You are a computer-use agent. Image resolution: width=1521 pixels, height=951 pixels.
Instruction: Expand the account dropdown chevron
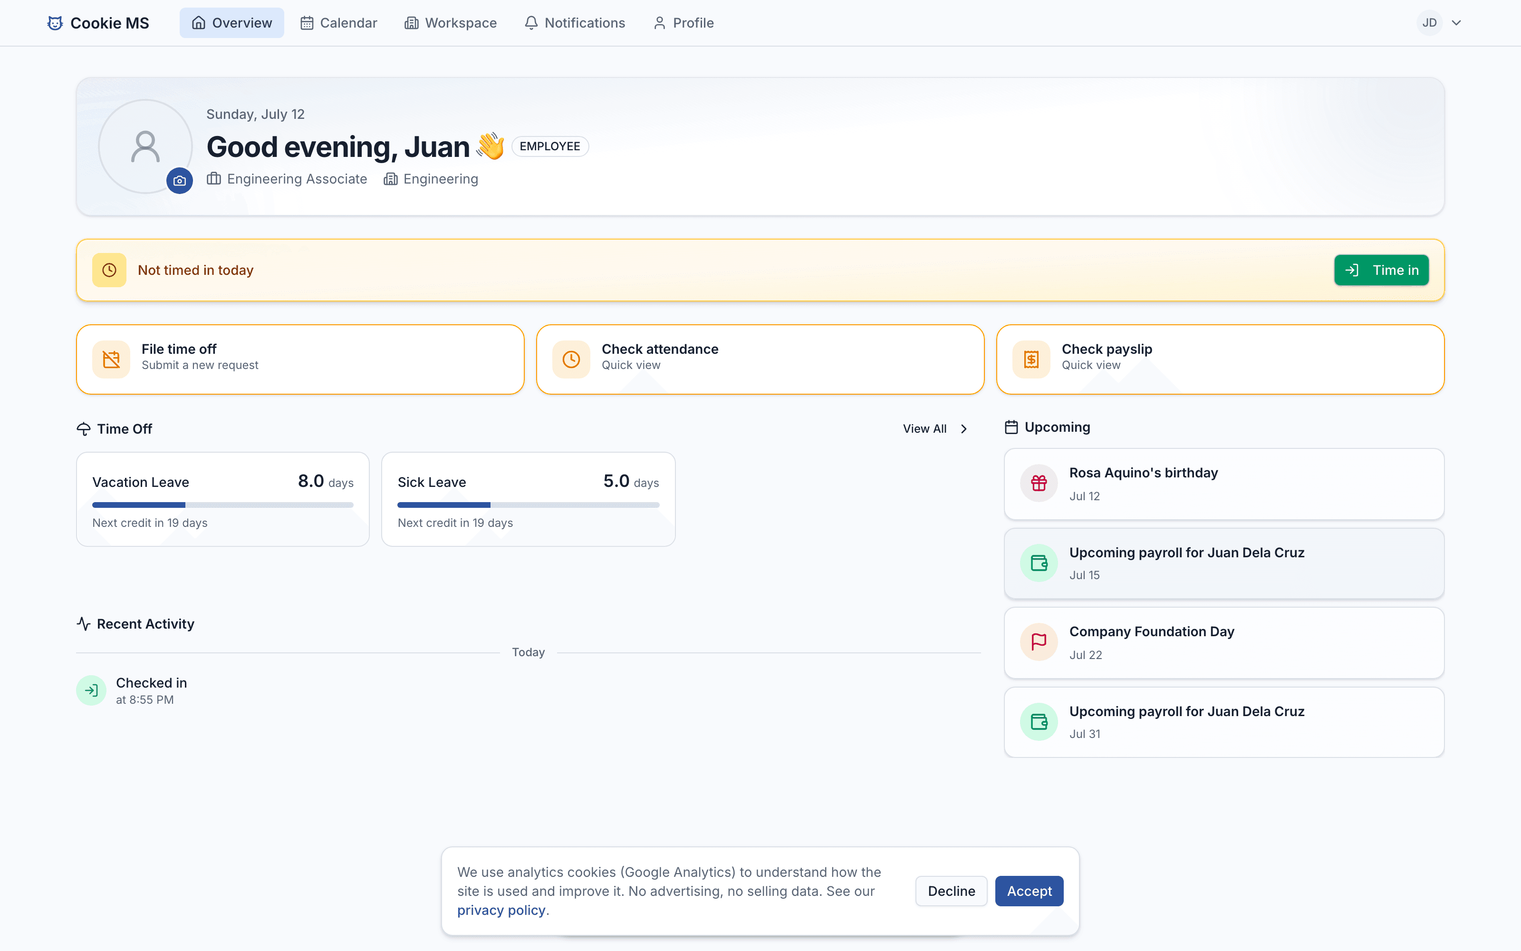click(1456, 23)
